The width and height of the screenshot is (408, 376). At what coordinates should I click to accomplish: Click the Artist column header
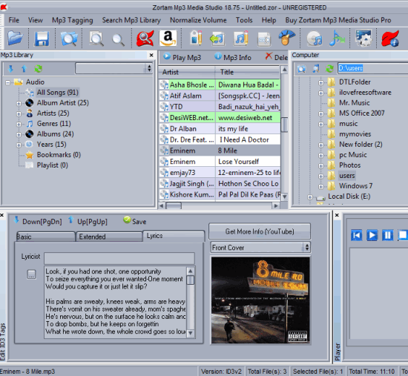coord(187,72)
